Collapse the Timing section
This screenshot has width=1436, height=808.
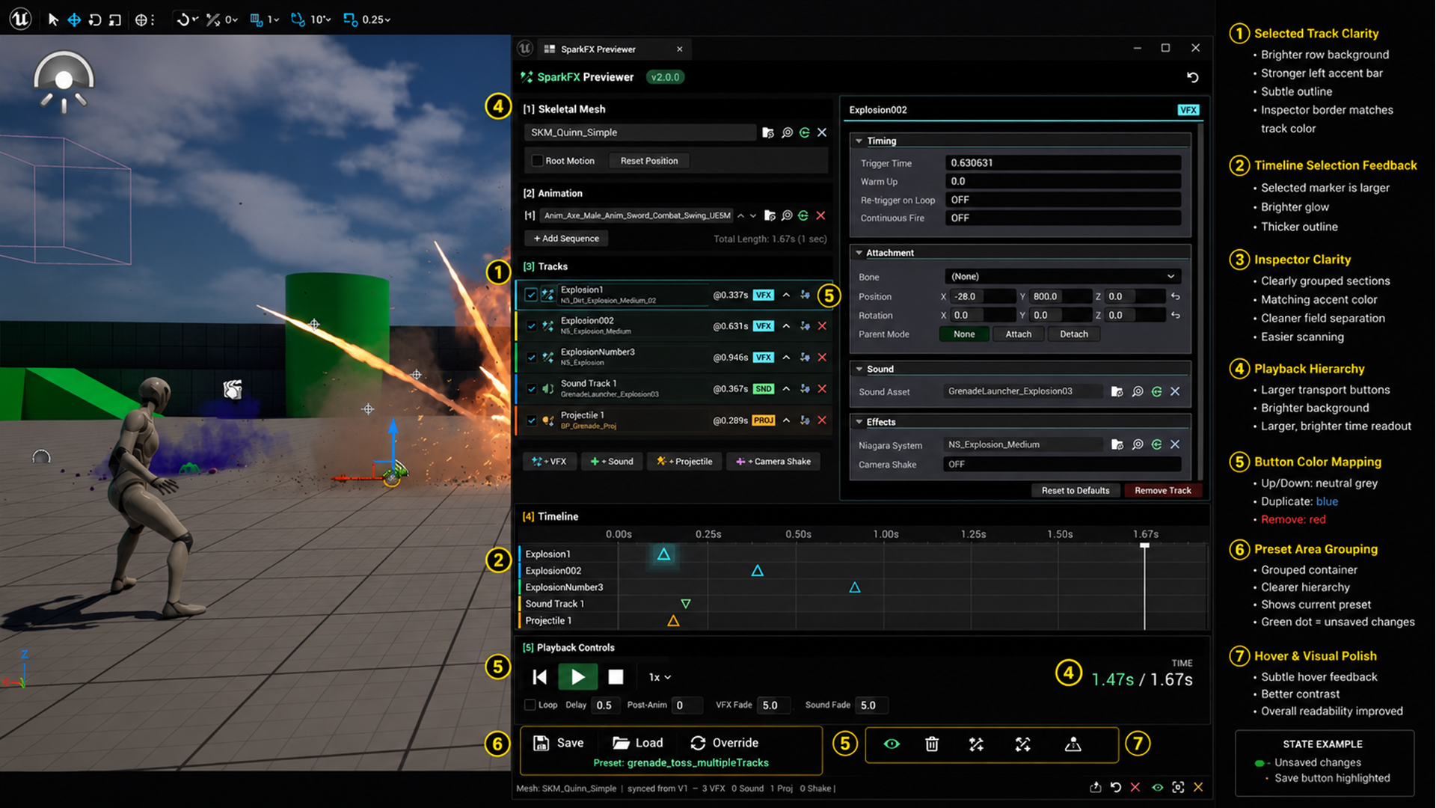coord(859,141)
